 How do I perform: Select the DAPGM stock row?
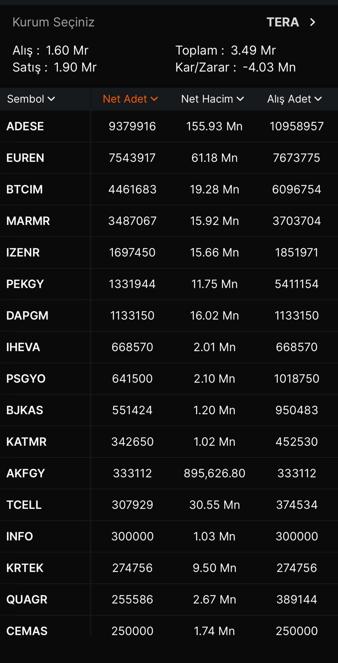coord(27,316)
